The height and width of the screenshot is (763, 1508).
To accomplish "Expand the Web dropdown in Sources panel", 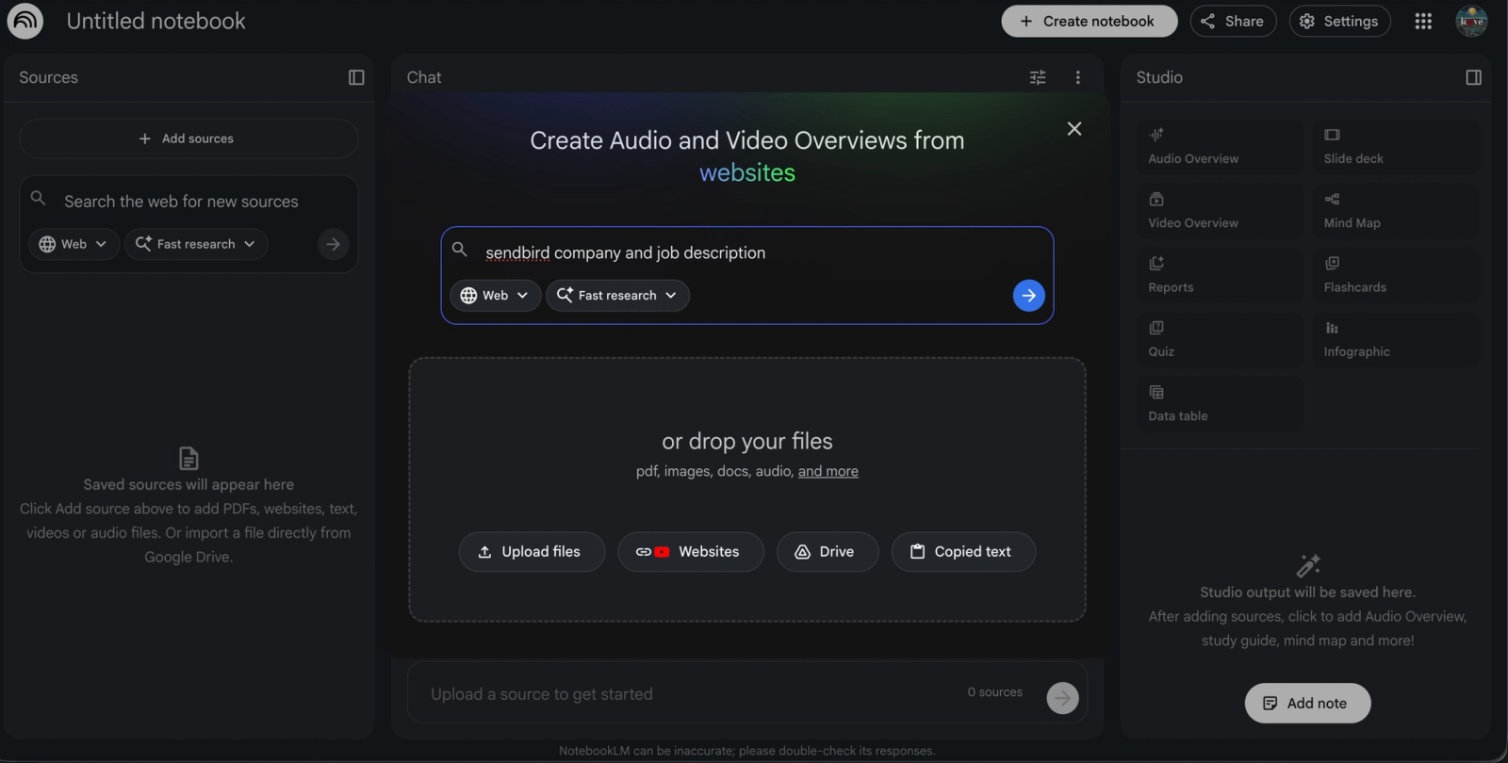I will (x=74, y=244).
